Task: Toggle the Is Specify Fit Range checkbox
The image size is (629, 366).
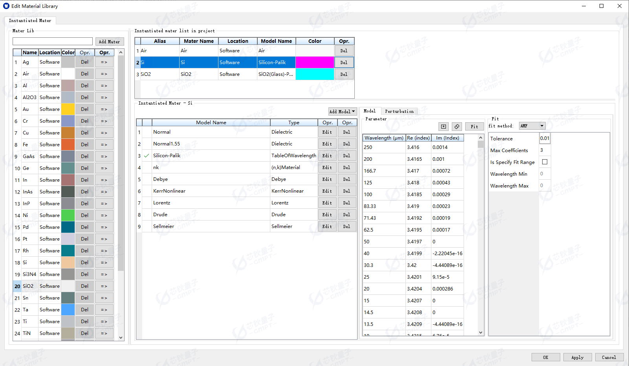Action: (x=545, y=162)
